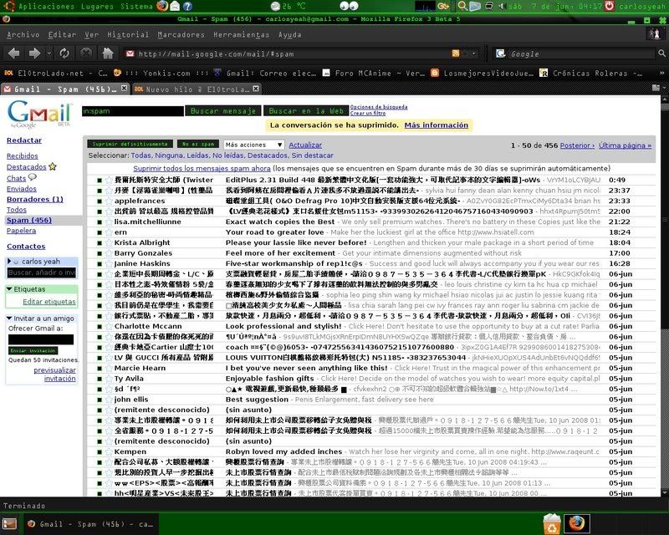Collapse the Invitar a un amigo section
Viewport: 669px width, 535px height.
pos(9,318)
